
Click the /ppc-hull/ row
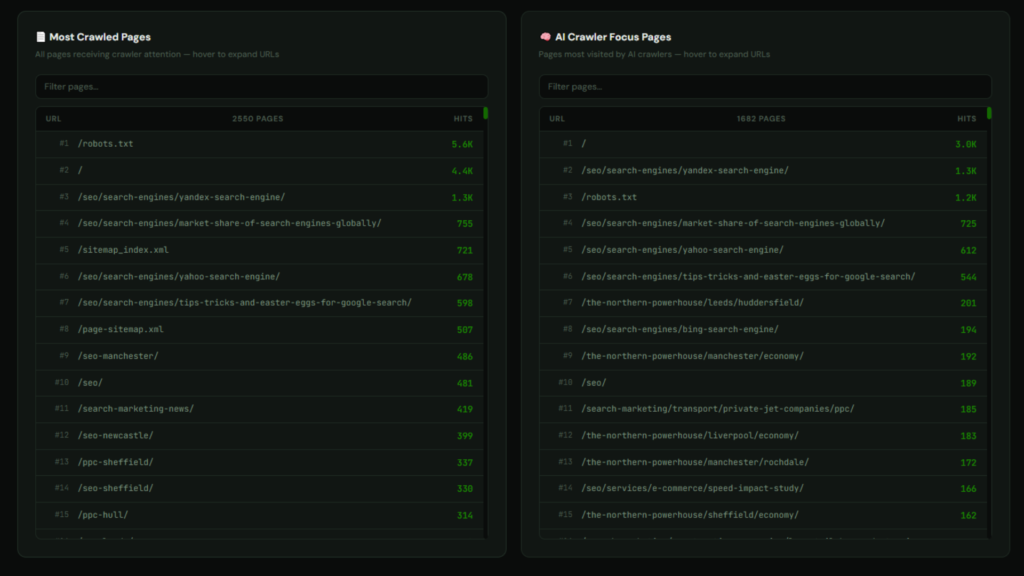click(260, 515)
